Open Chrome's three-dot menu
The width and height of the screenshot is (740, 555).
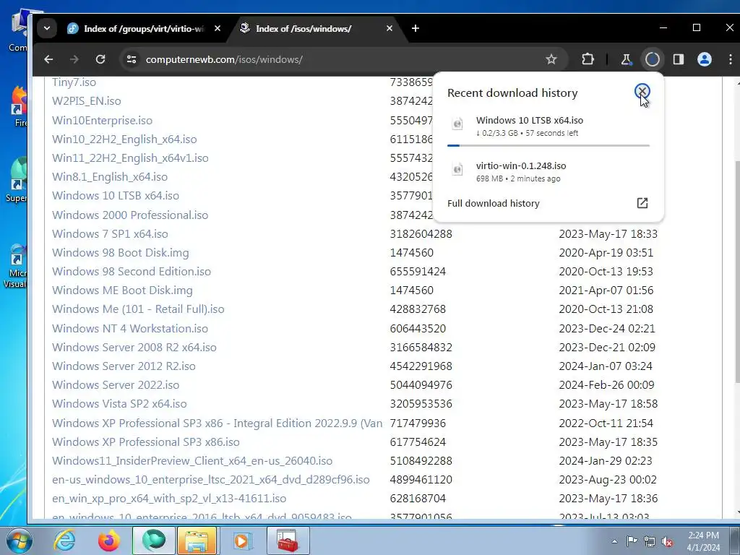coord(730,59)
